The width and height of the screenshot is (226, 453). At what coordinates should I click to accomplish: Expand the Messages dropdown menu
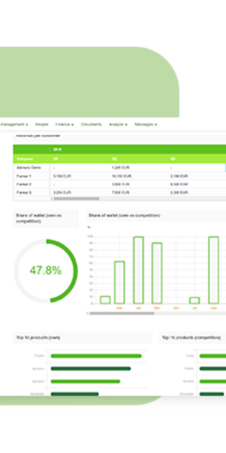pyautogui.click(x=145, y=124)
